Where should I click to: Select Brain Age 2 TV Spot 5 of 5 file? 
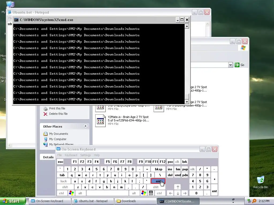[122, 120]
